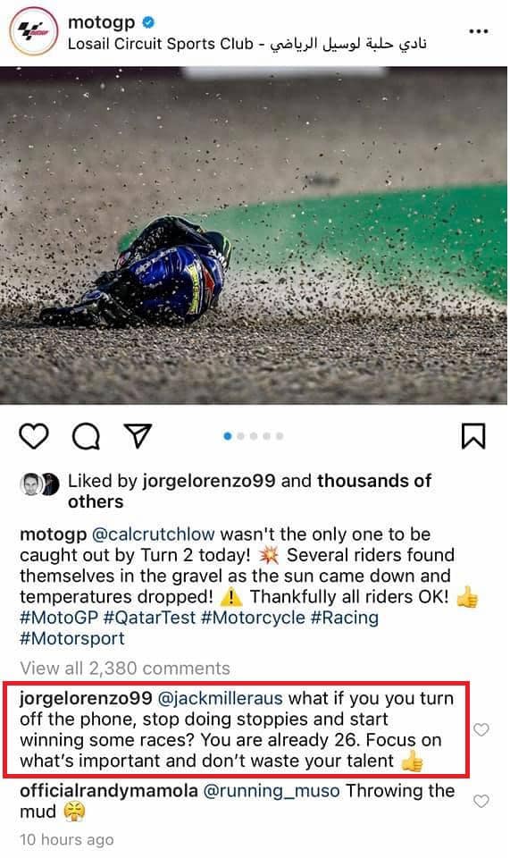Share post via paper plane icon
Image resolution: width=510 pixels, height=858 pixels.
tap(138, 435)
